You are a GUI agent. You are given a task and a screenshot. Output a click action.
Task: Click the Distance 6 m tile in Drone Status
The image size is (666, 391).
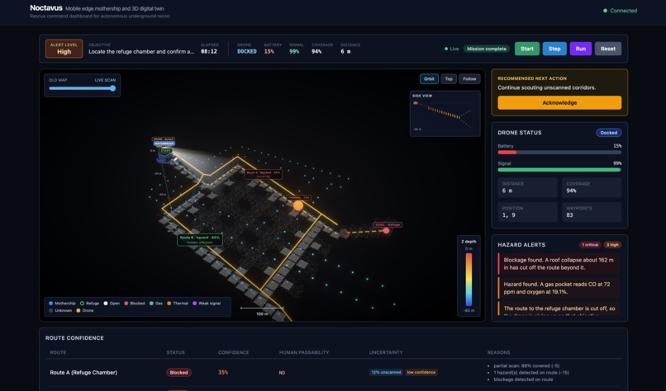[x=527, y=187]
